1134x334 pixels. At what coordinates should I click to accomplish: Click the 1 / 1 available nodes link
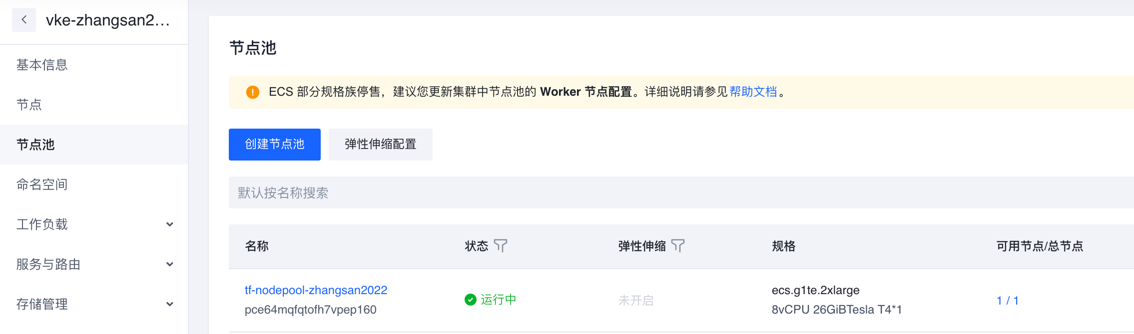point(1007,301)
